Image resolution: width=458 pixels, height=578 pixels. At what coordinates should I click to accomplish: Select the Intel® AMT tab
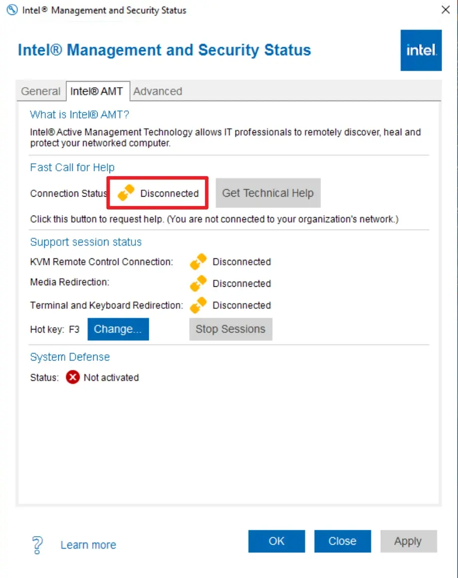[97, 92]
